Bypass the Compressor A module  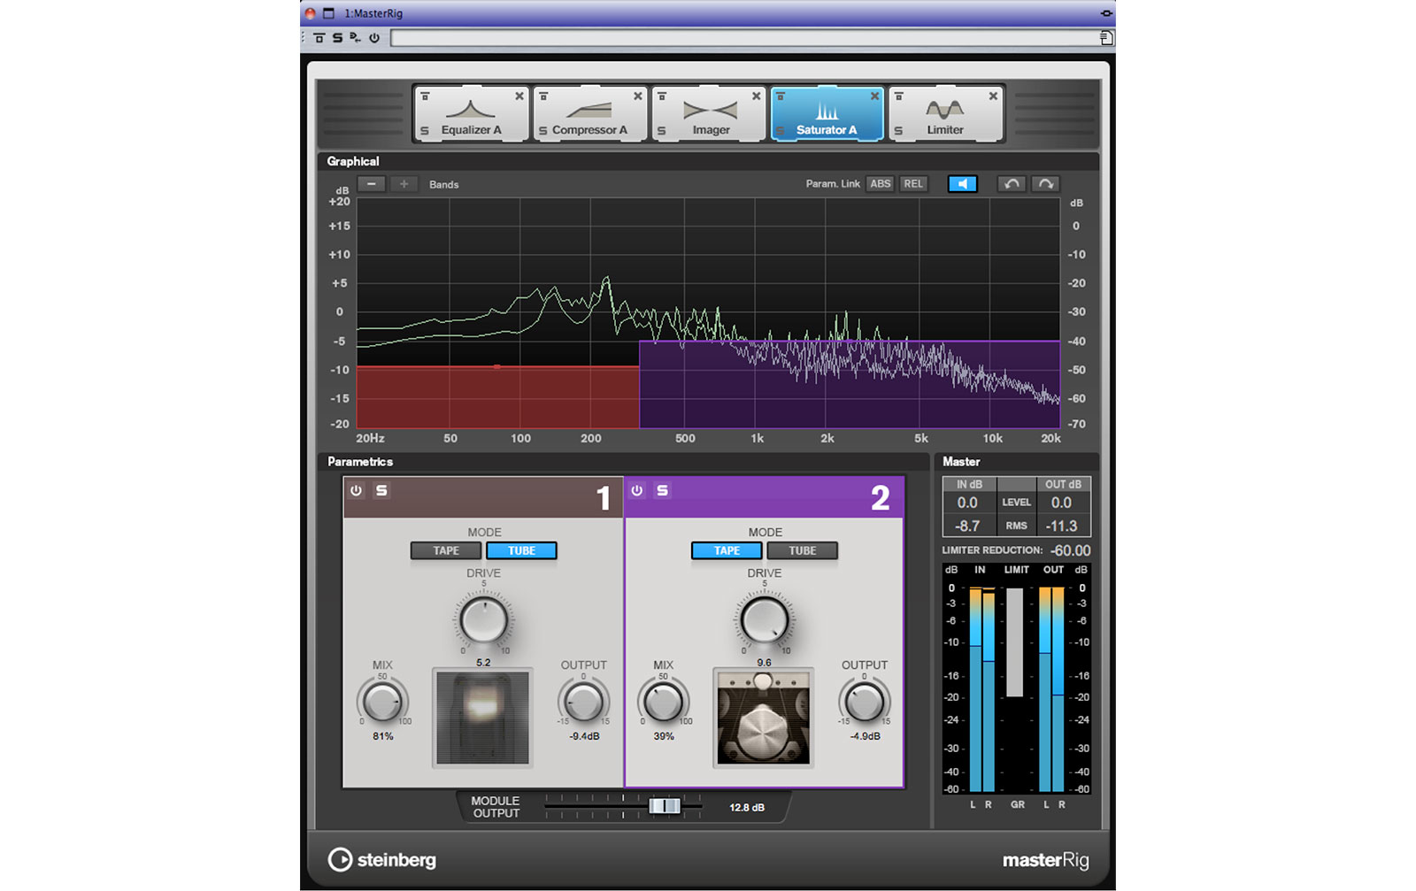pos(543,96)
